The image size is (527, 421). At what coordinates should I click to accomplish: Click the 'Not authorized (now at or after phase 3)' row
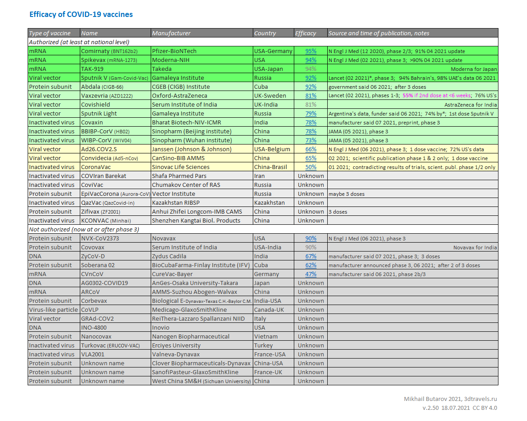(263, 229)
